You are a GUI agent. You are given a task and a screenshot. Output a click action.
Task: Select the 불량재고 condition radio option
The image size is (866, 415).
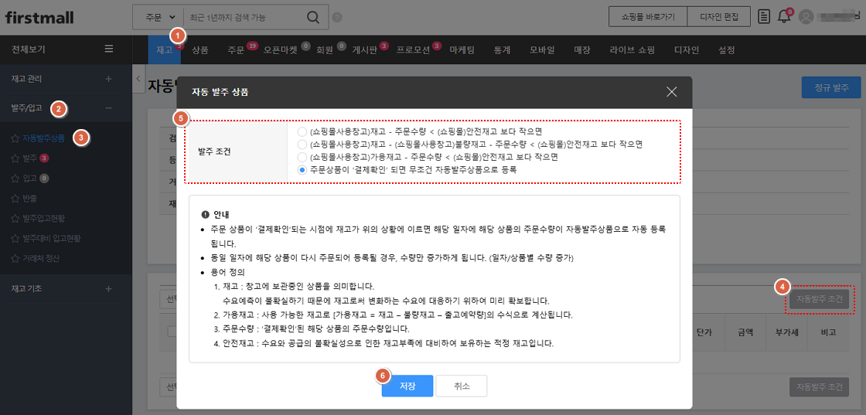pyautogui.click(x=302, y=144)
